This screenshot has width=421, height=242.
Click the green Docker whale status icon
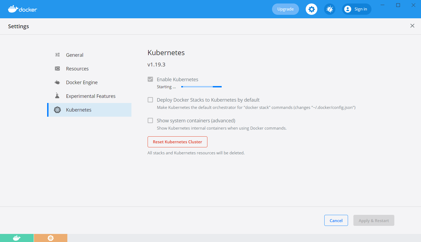pos(17,238)
